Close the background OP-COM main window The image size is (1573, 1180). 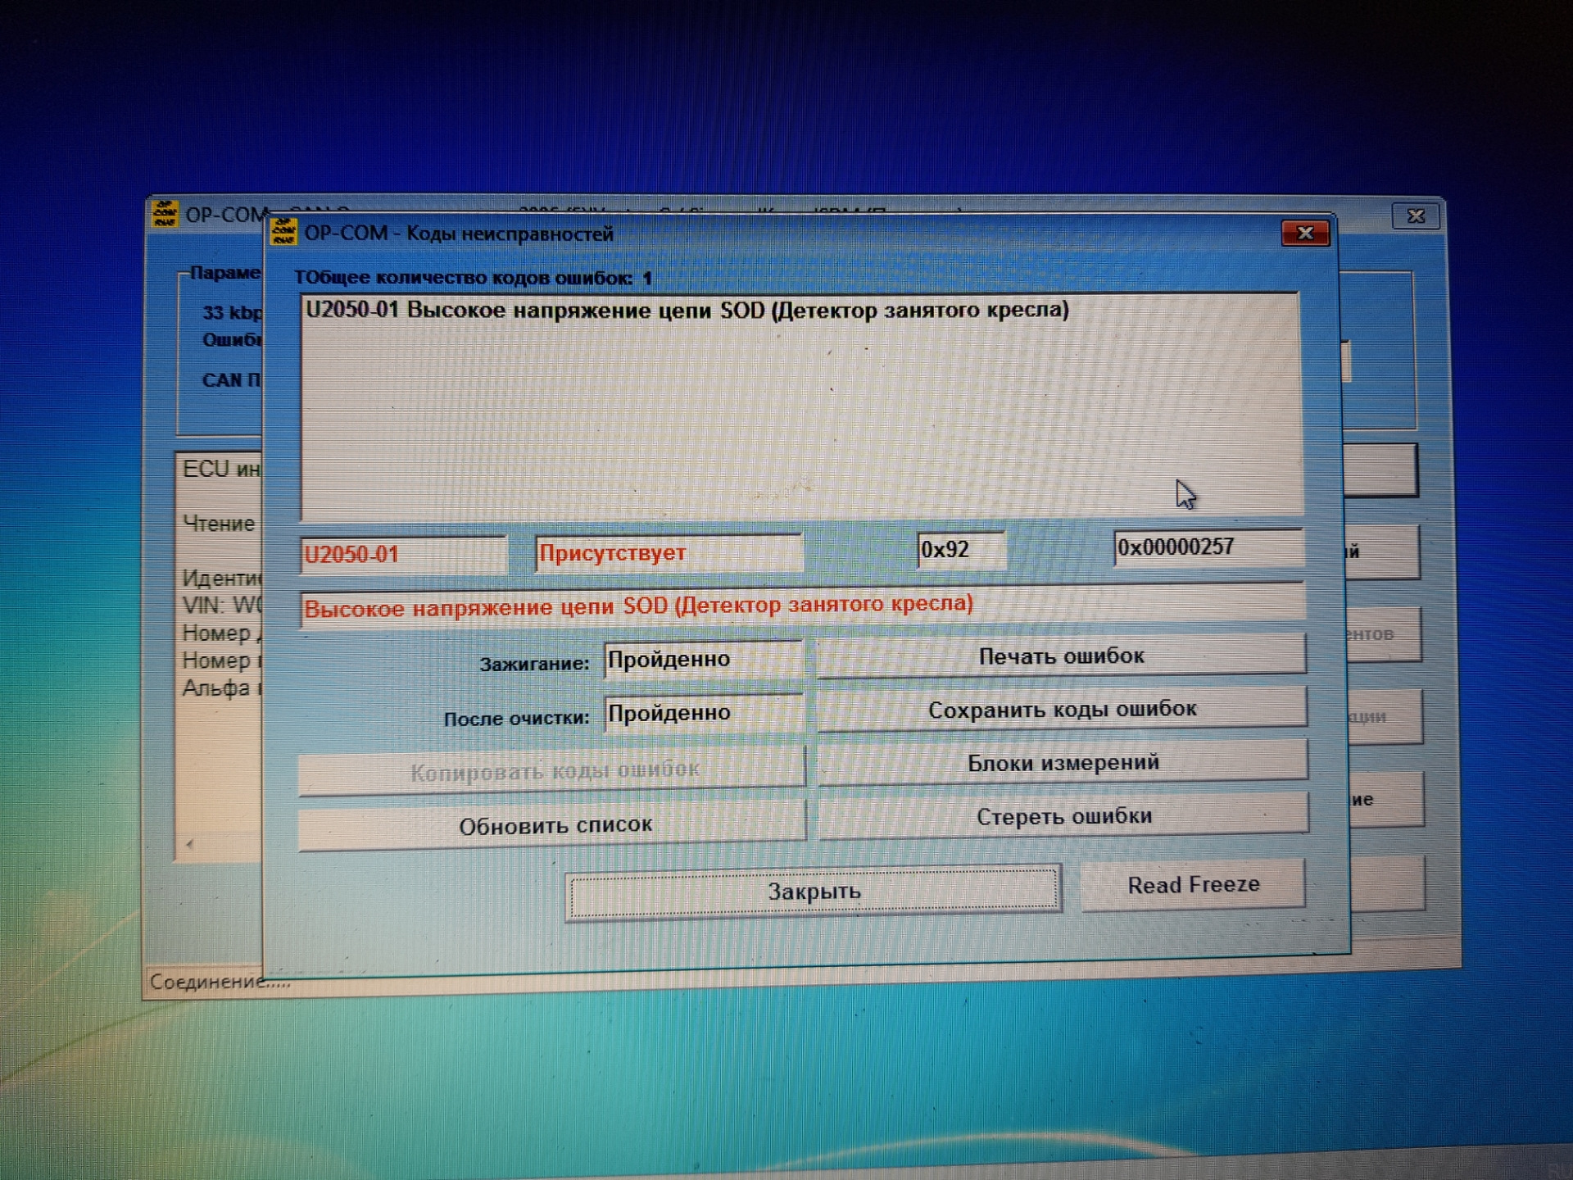coord(1416,216)
